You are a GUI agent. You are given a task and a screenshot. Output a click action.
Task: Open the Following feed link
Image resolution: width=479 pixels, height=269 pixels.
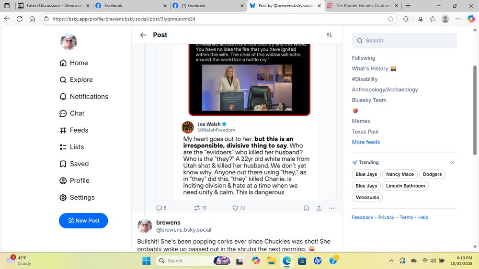tap(364, 58)
